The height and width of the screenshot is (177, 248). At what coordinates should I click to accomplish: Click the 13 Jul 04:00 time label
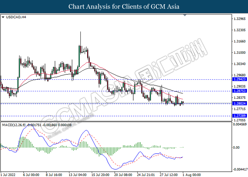pyautogui.click(x=78, y=175)
